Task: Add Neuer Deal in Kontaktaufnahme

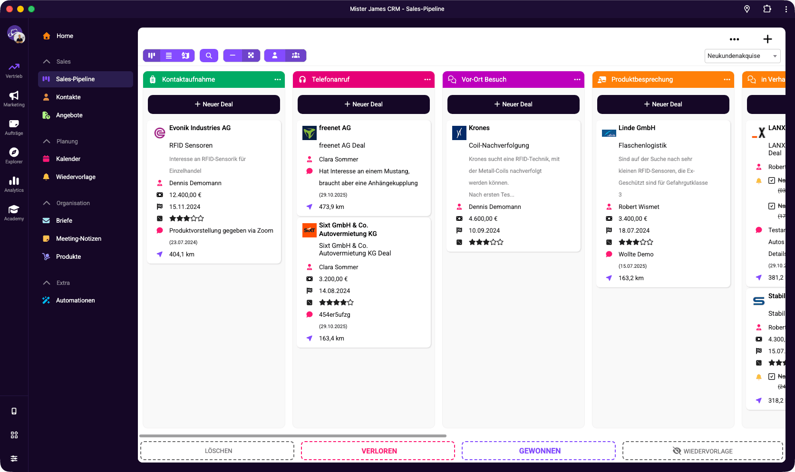Action: [214, 104]
